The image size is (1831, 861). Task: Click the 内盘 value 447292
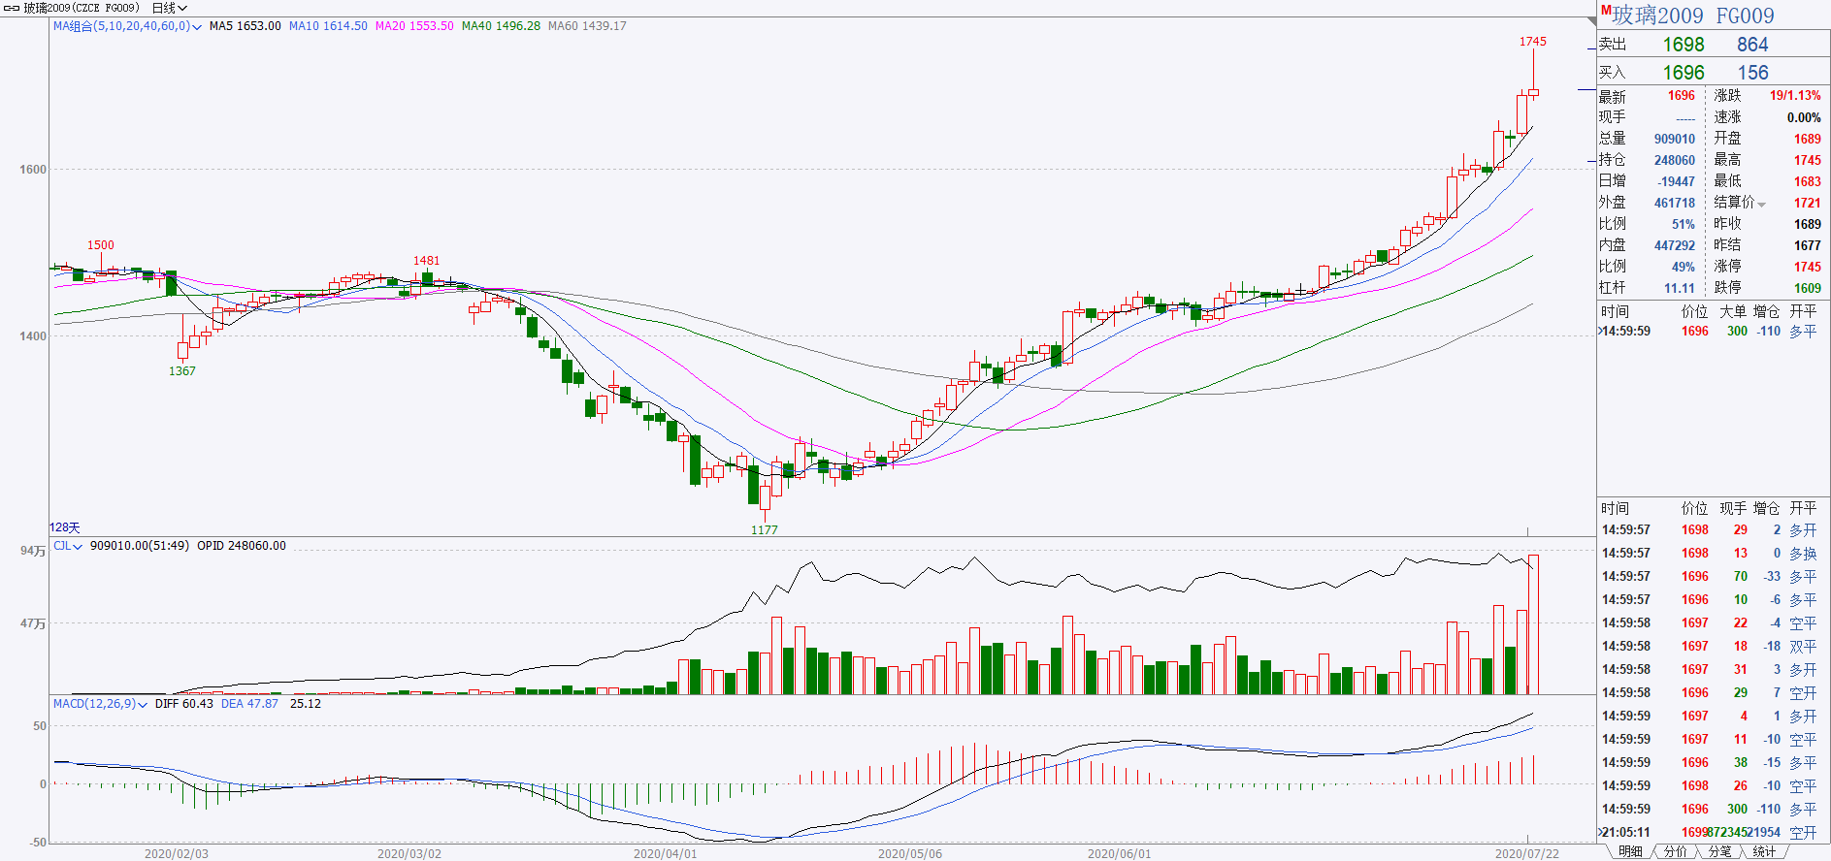[1675, 245]
